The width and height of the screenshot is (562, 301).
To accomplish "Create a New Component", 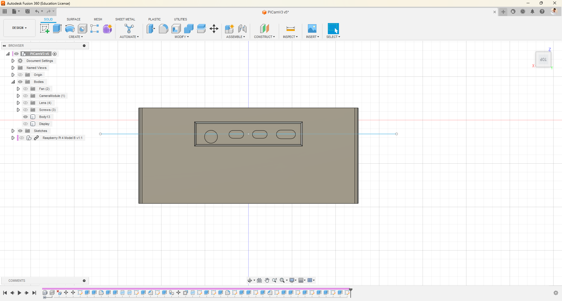I will [229, 29].
